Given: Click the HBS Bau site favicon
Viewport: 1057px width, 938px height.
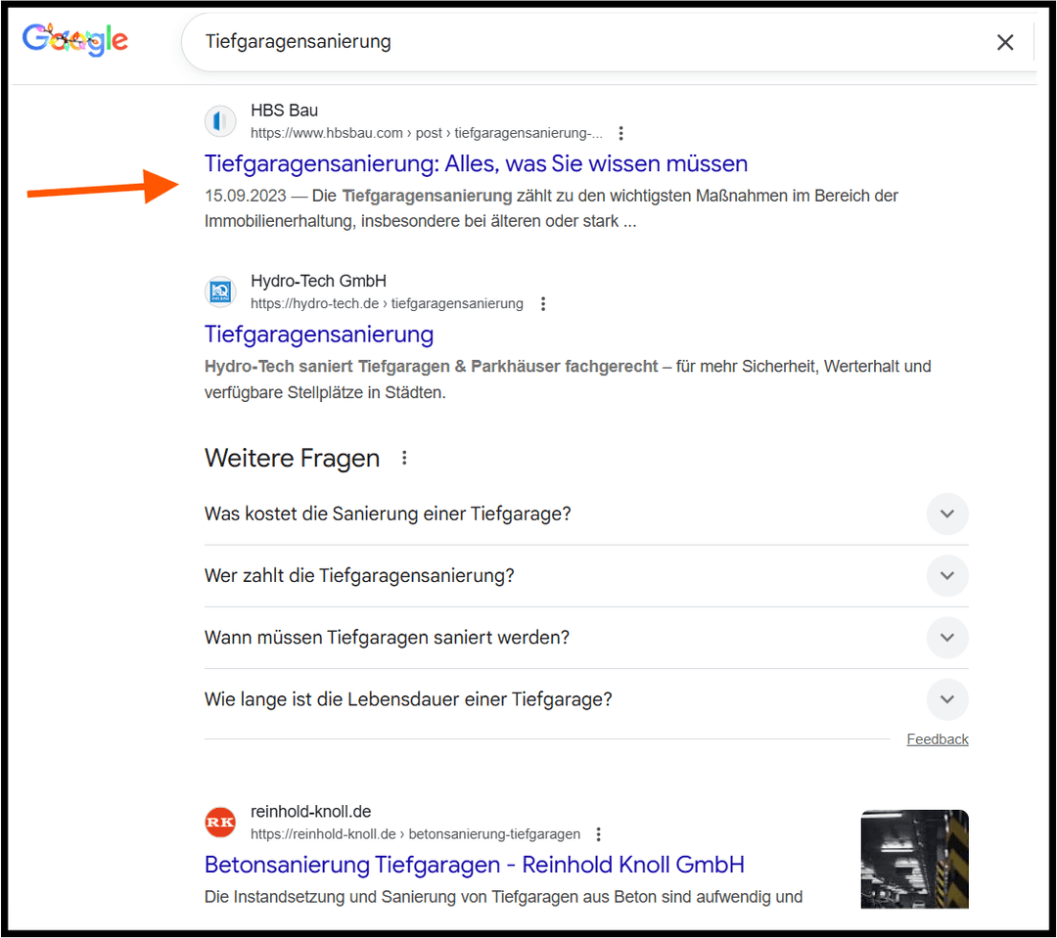Looking at the screenshot, I should tap(220, 121).
